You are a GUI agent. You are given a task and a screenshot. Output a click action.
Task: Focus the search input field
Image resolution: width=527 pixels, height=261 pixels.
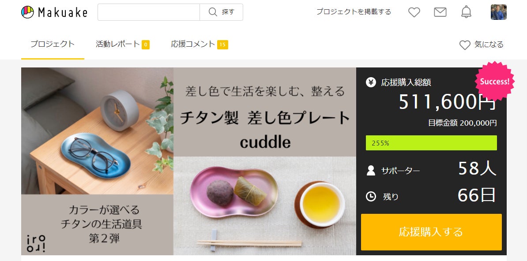(149, 12)
